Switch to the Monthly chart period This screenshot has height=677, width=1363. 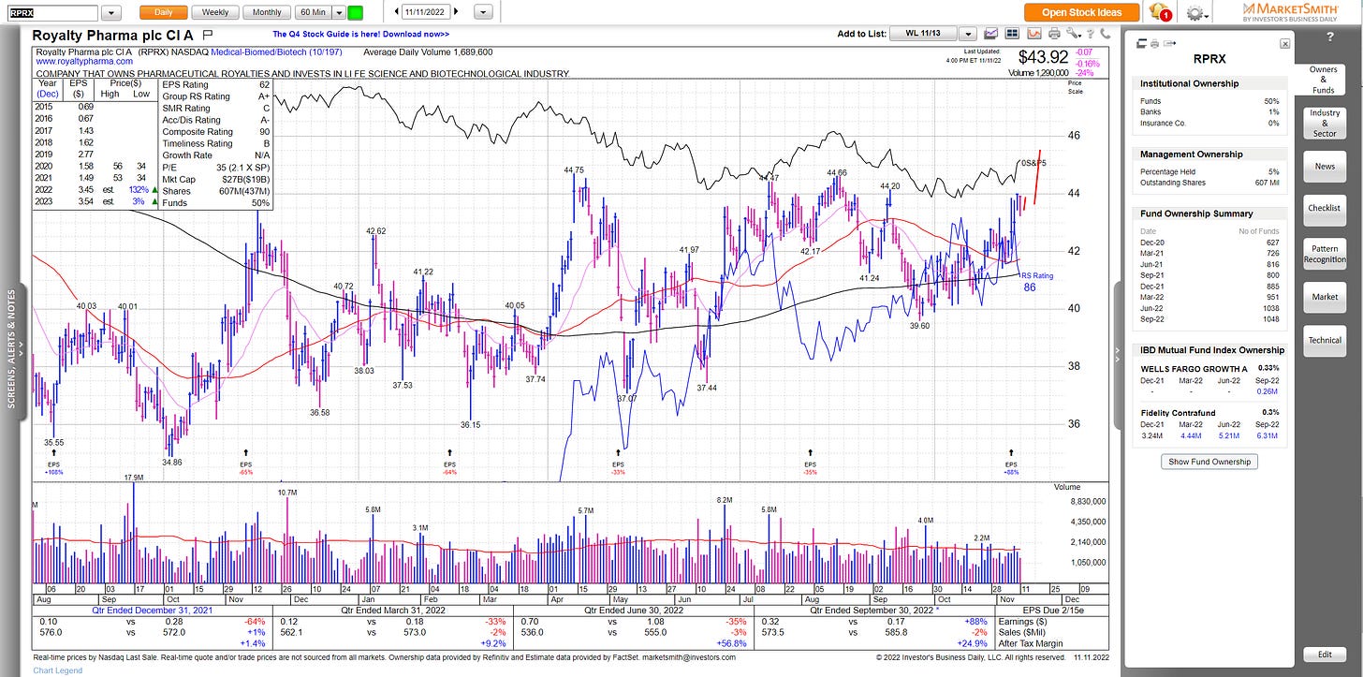[x=266, y=12]
